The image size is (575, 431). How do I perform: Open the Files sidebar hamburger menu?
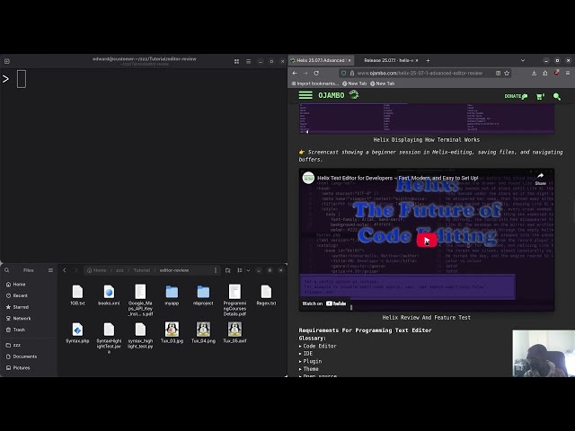point(50,270)
